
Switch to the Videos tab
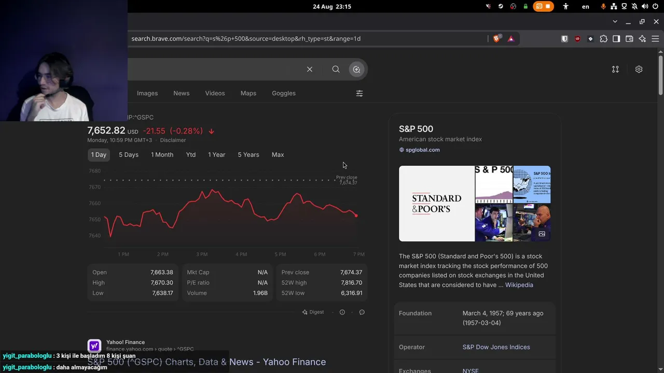[215, 93]
